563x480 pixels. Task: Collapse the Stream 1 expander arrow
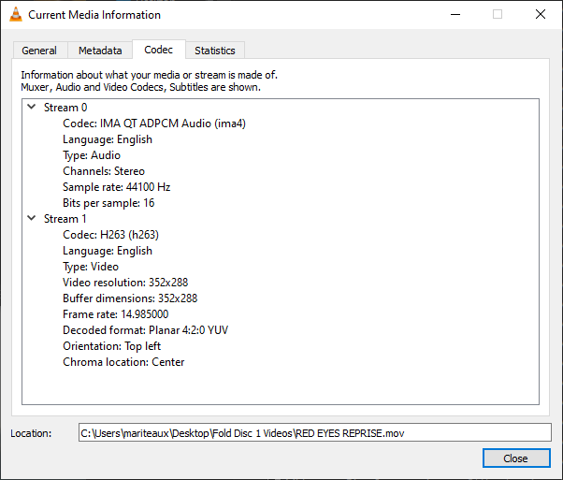32,219
